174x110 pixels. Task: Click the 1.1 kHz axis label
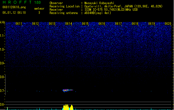2,36
